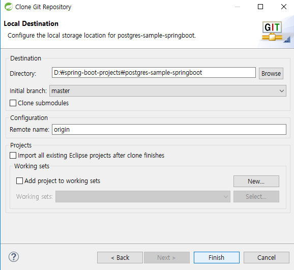The height and width of the screenshot is (270, 294).
Task: Click the Working sets group title
Action: (32, 166)
